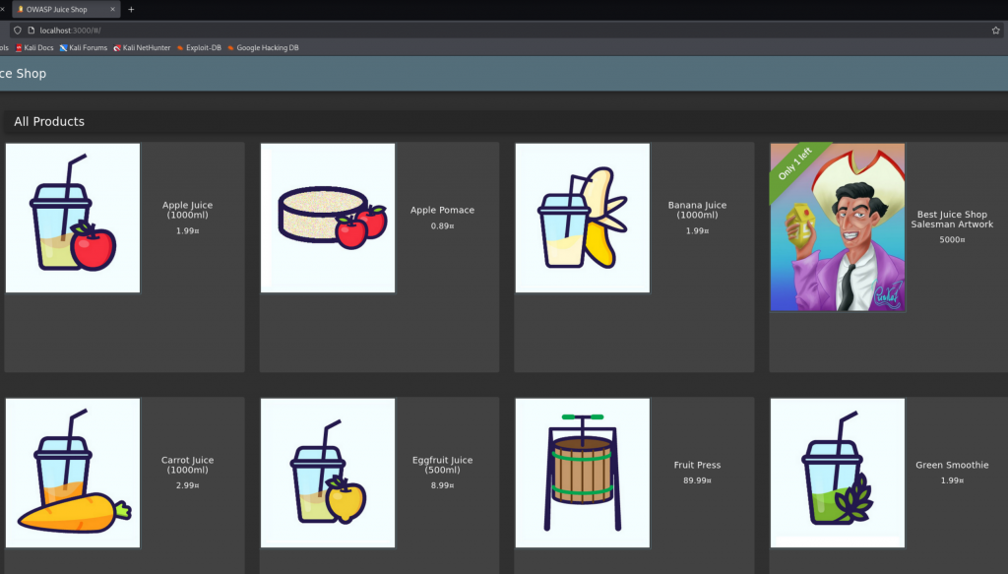Click the 'Green Smoothie' product name
This screenshot has height=574, width=1008.
pyautogui.click(x=952, y=465)
